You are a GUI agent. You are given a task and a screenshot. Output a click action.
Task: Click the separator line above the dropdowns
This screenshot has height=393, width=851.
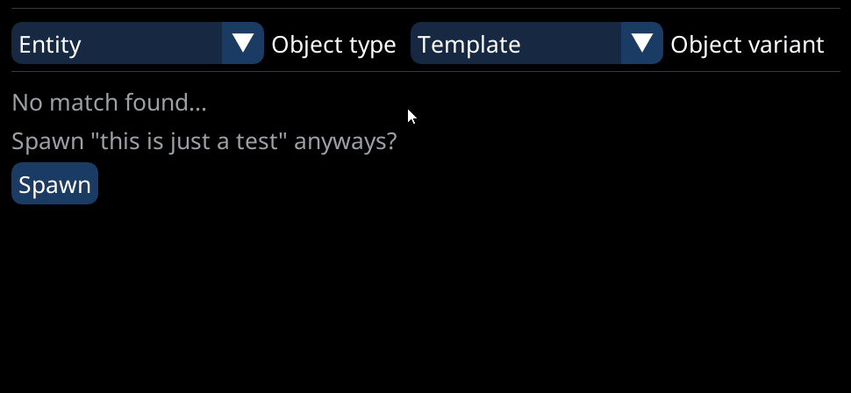point(425,9)
